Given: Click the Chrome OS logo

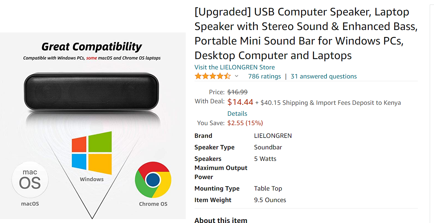Looking at the screenshot, I should (x=153, y=180).
